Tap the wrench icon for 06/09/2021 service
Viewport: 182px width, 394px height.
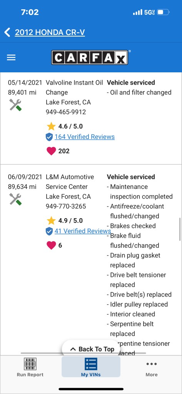point(16,199)
